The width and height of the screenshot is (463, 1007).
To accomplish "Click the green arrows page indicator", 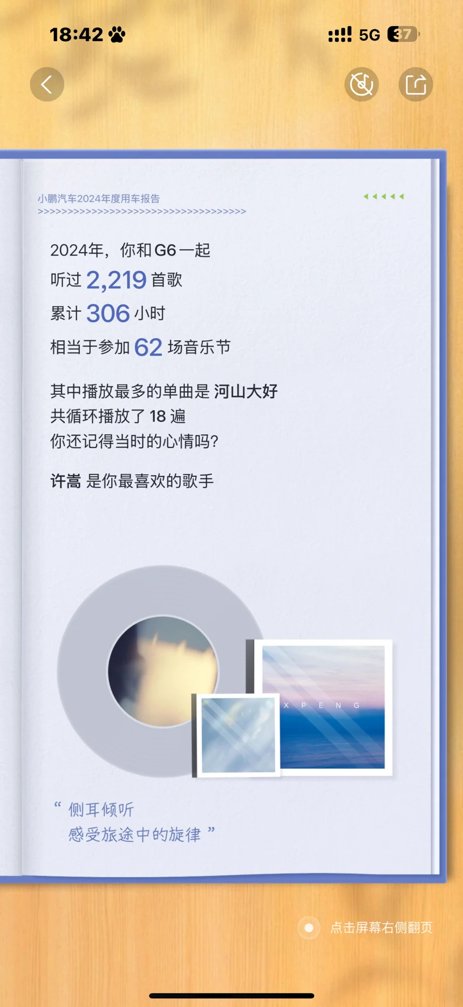I will pos(384,197).
